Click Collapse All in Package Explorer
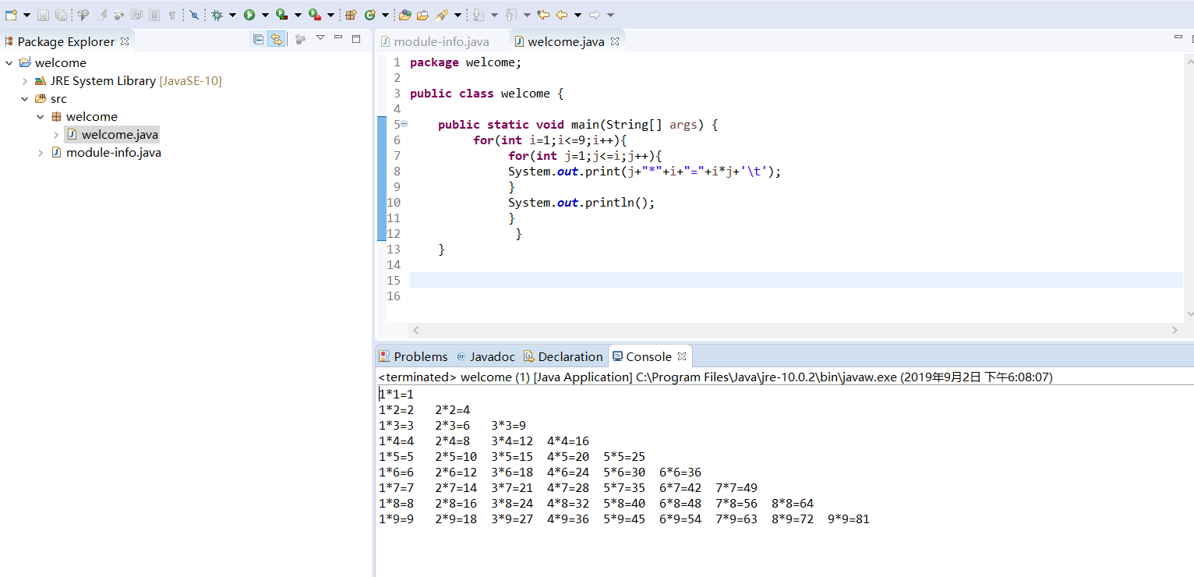Screen dimensions: 1194x577 258,40
